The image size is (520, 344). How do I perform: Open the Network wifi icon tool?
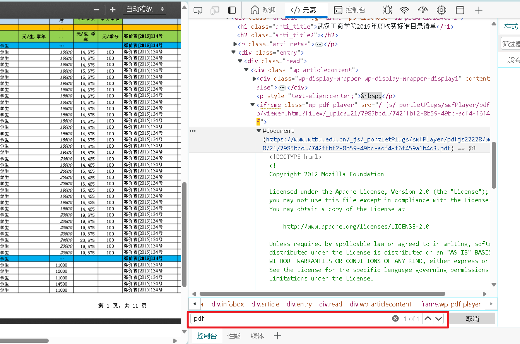point(405,10)
